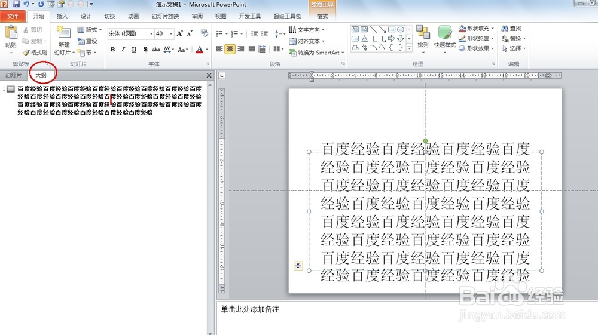Viewport: 598px width, 335px height.
Task: Open Text Direction (文字方向) dropdown
Action: [307, 30]
